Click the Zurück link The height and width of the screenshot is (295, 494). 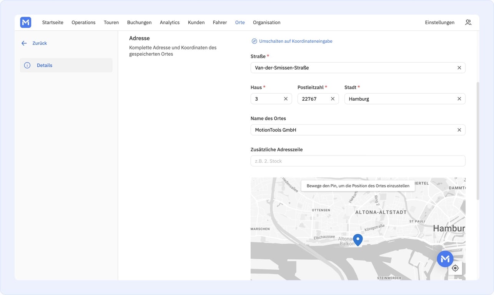point(40,43)
